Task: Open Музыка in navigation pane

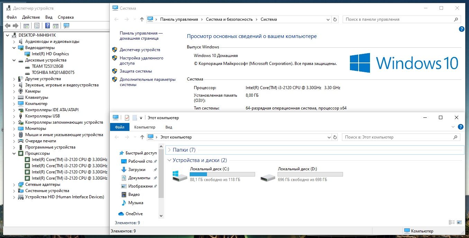Action: (136, 203)
